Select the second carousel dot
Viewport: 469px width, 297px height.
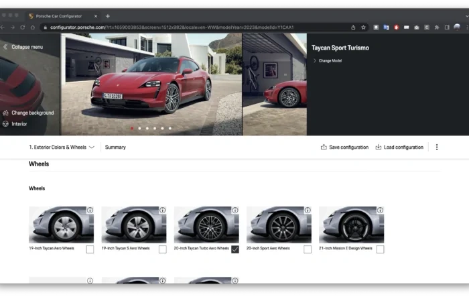pos(139,128)
